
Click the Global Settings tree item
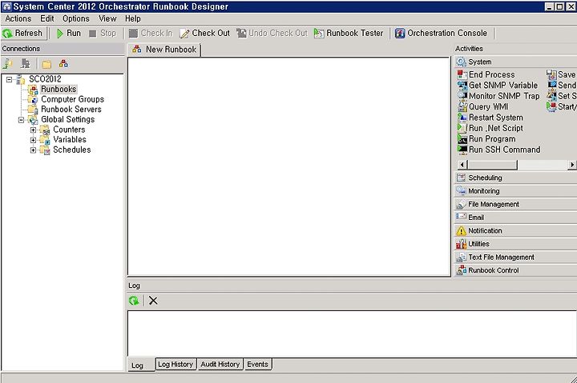click(67, 120)
